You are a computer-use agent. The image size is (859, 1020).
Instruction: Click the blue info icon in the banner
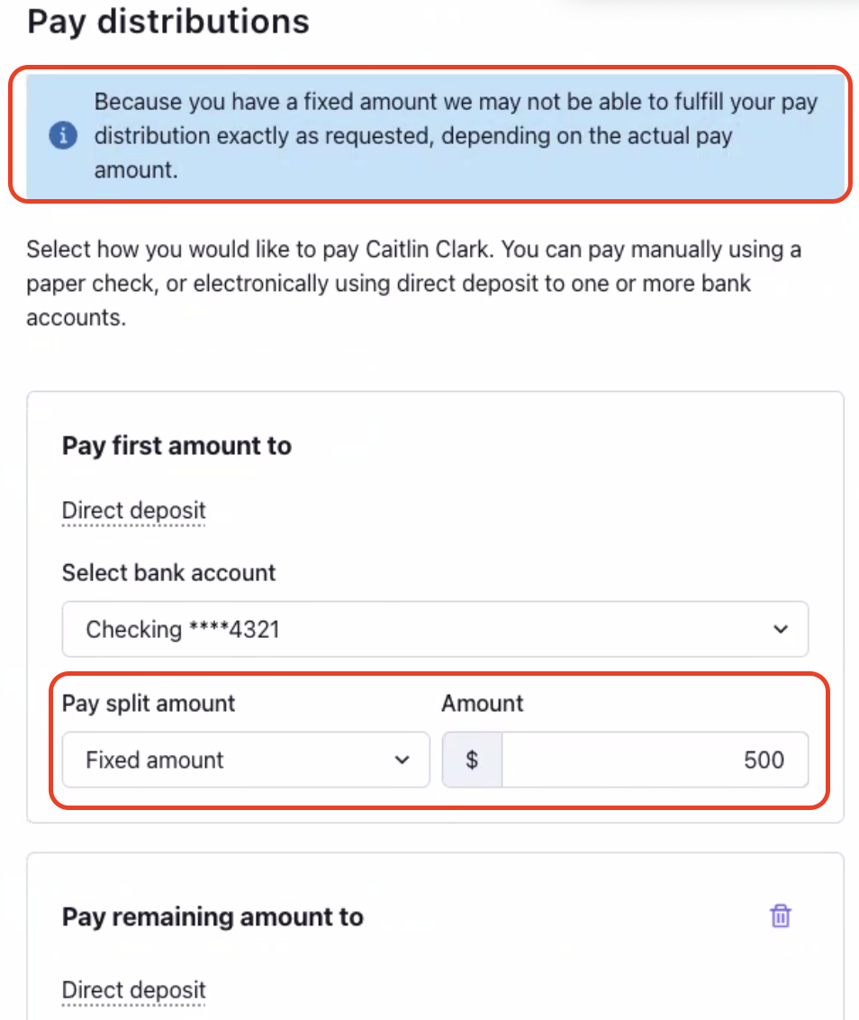click(x=62, y=136)
